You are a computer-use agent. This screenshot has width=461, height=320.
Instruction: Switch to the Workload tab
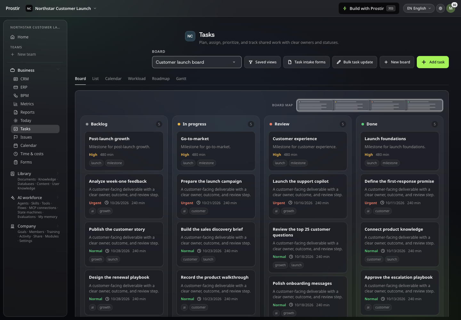point(137,79)
